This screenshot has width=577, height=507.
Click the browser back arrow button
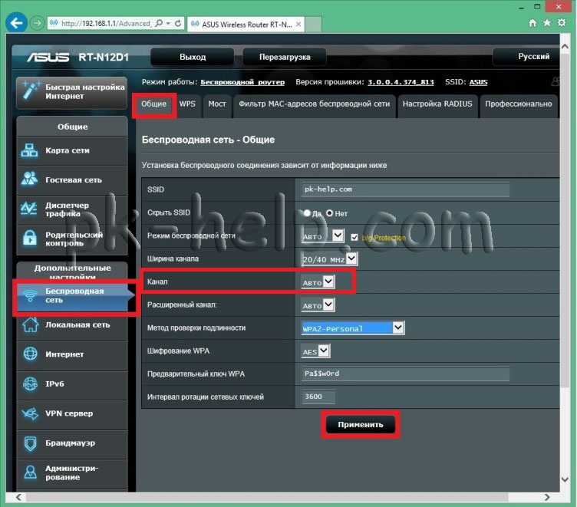click(x=16, y=23)
